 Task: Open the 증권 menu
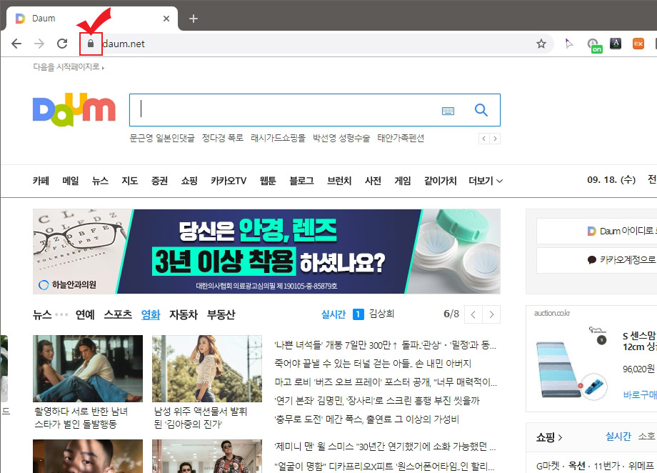point(159,181)
